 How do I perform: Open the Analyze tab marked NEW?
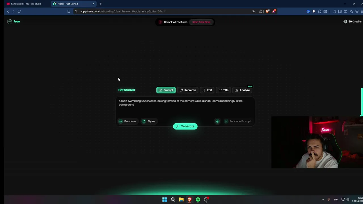pyautogui.click(x=242, y=90)
